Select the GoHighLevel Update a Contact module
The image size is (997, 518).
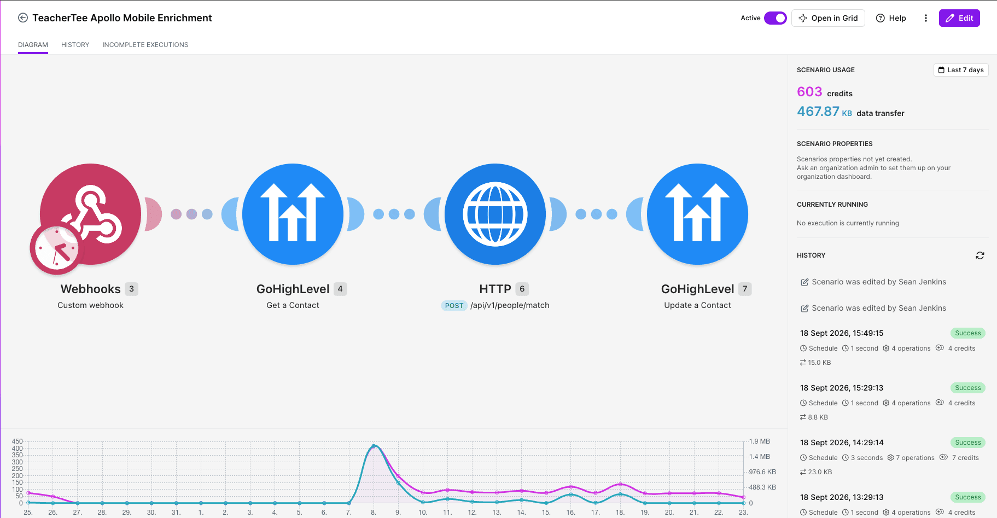pyautogui.click(x=698, y=214)
